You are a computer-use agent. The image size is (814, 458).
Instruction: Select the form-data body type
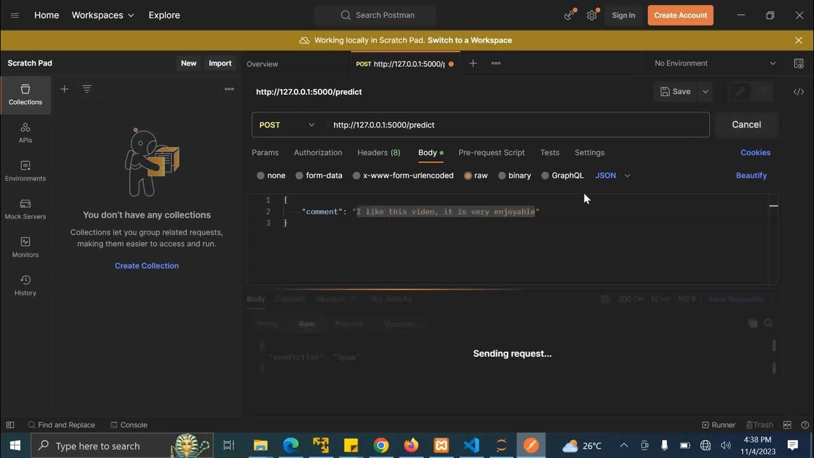pos(319,176)
